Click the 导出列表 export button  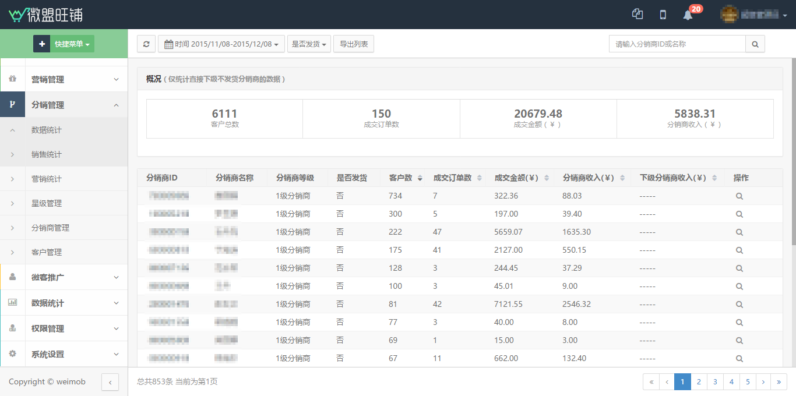point(354,44)
